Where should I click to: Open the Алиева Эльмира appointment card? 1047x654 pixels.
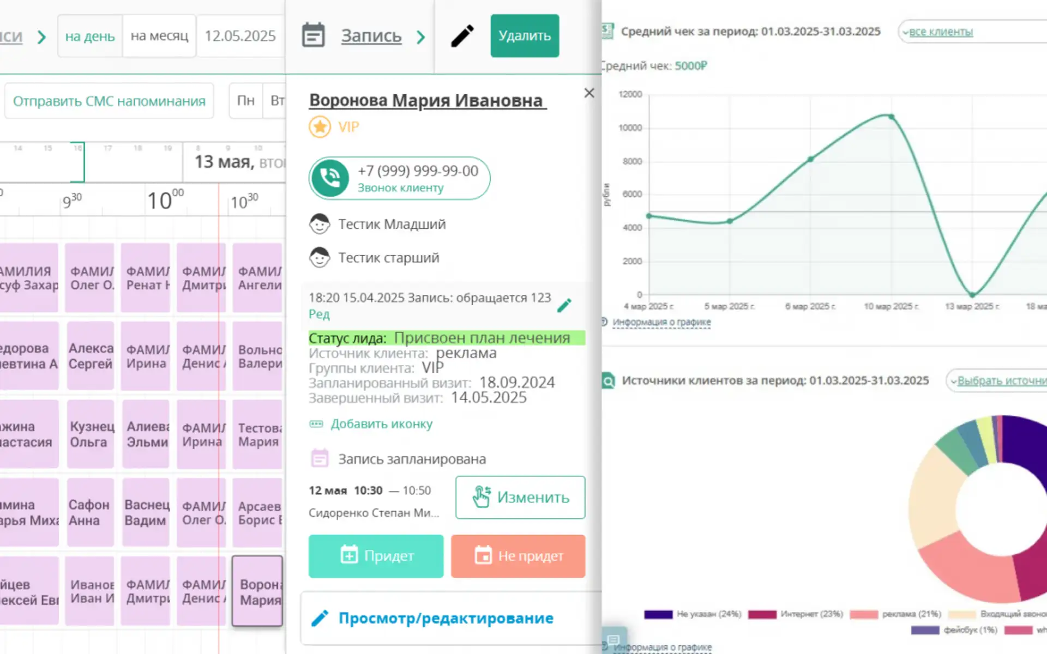[146, 434]
